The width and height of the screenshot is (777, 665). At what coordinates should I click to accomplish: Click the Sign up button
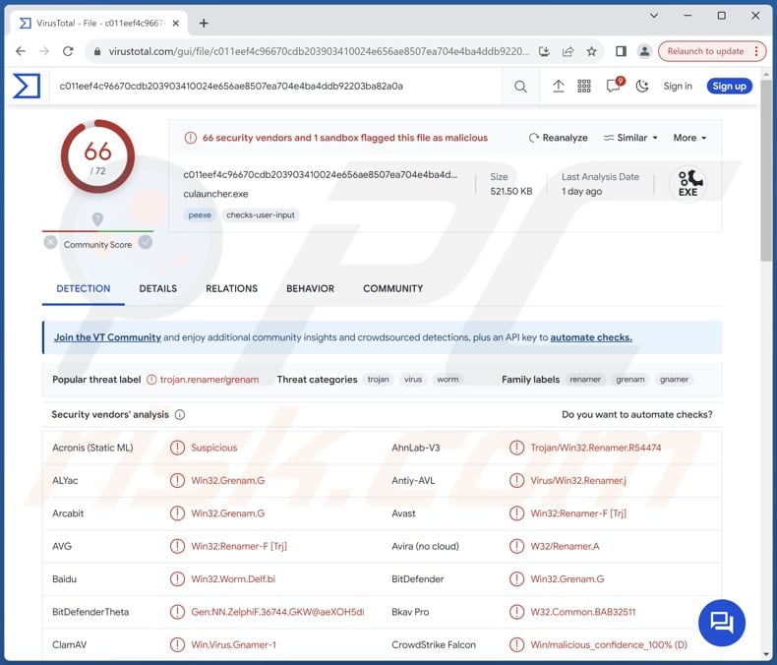(x=730, y=87)
